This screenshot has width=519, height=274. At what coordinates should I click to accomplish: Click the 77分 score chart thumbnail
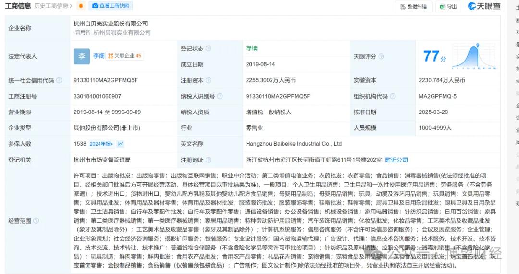[x=474, y=56]
